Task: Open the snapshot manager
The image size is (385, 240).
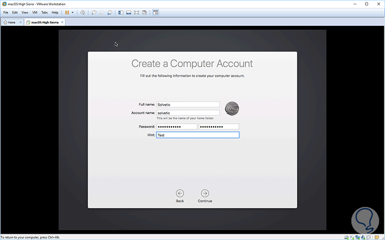Action: [x=110, y=13]
